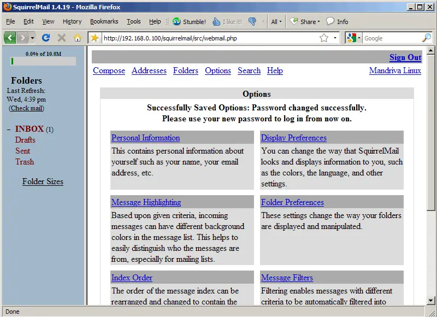437x317 pixels.
Task: Open the back/forward history dropdown arrow
Action: click(32, 38)
